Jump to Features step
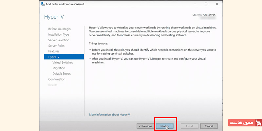Image resolution: width=262 pixels, height=131 pixels. click(54, 51)
